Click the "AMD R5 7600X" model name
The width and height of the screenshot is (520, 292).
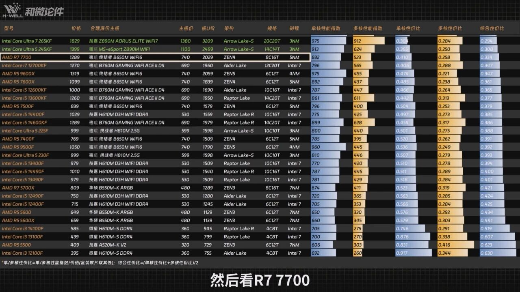(18, 82)
